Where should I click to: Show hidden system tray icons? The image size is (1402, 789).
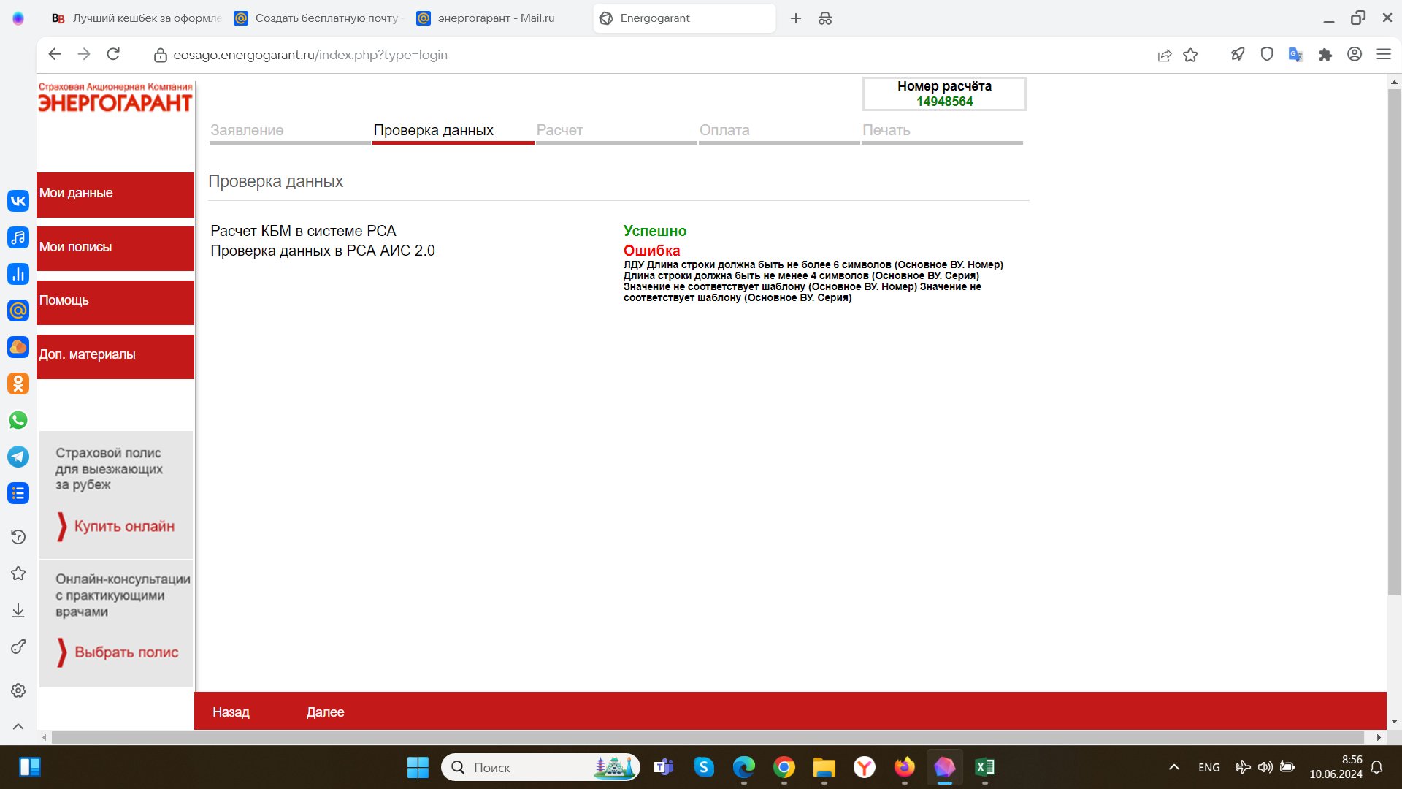(1173, 767)
